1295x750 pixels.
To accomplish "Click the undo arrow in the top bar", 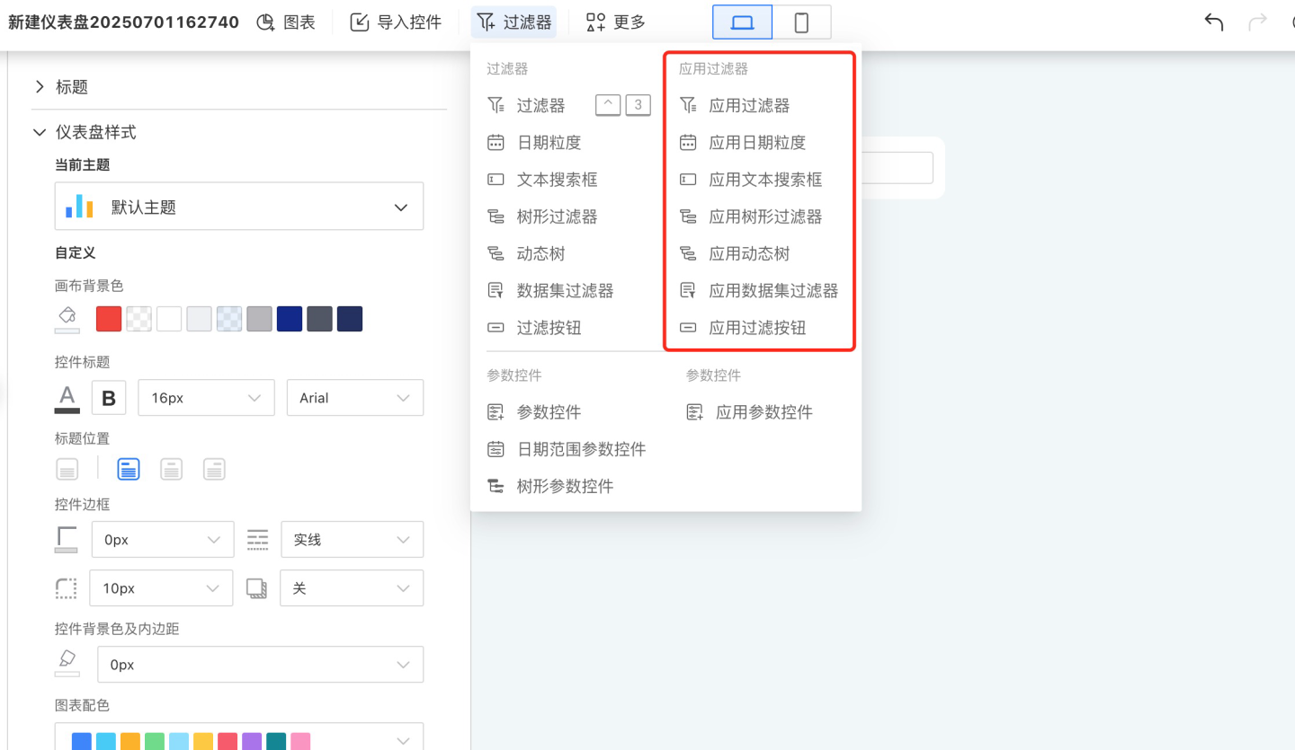I will (1214, 22).
